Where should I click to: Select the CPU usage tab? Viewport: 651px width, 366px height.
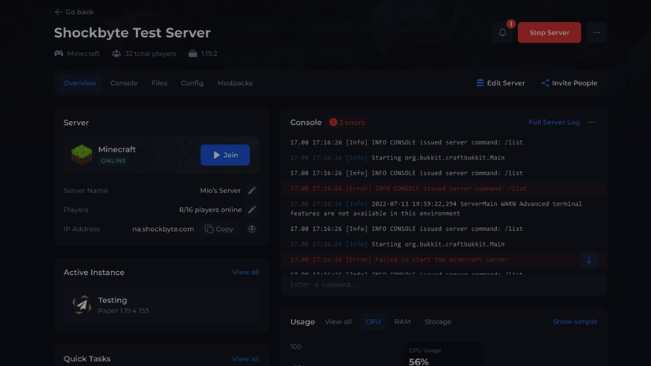click(x=373, y=321)
